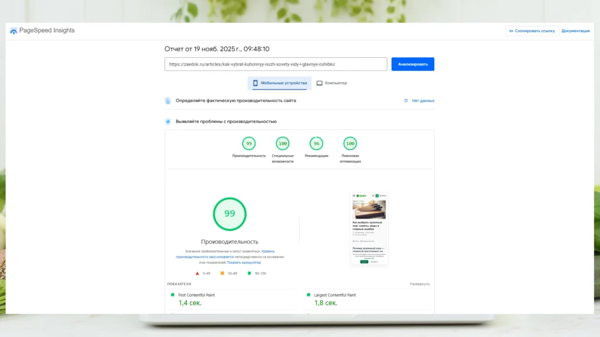600x337 pixels.
Task: Click Скопировать ссылку
Action: [x=532, y=30]
